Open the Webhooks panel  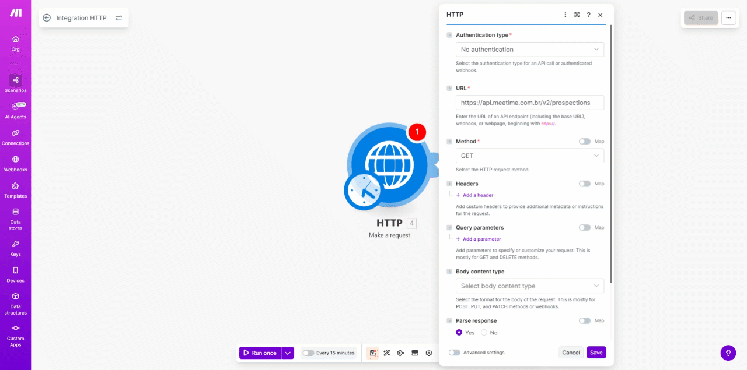coord(15,162)
